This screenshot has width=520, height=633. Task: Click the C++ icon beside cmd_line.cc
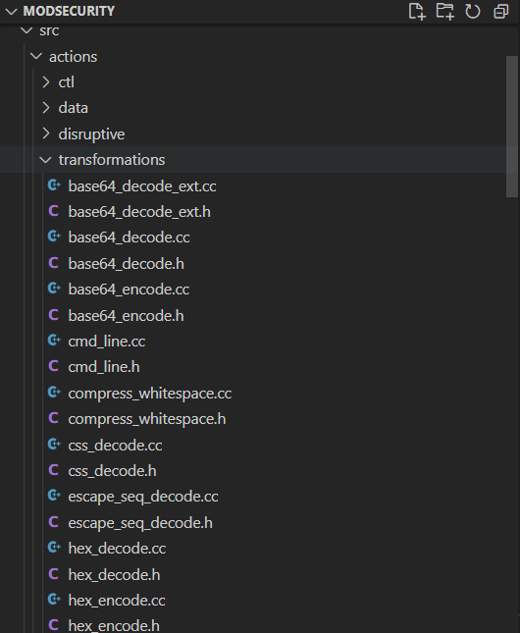(54, 342)
